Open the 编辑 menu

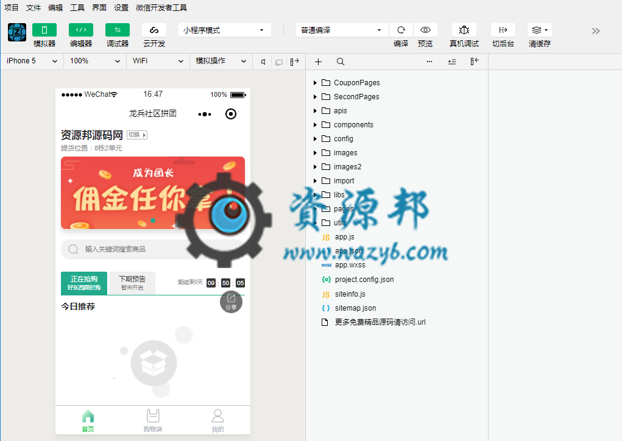pos(55,7)
